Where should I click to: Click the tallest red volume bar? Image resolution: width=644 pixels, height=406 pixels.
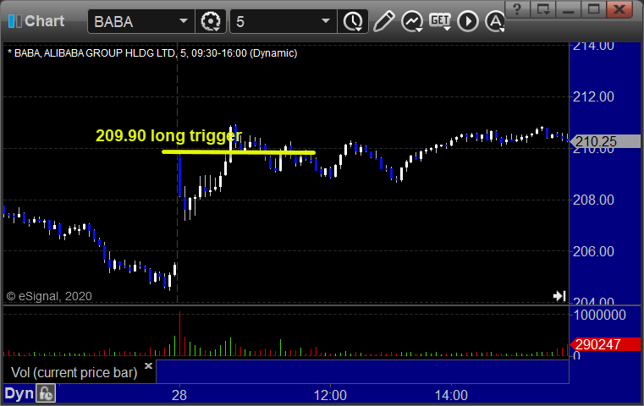coord(179,333)
